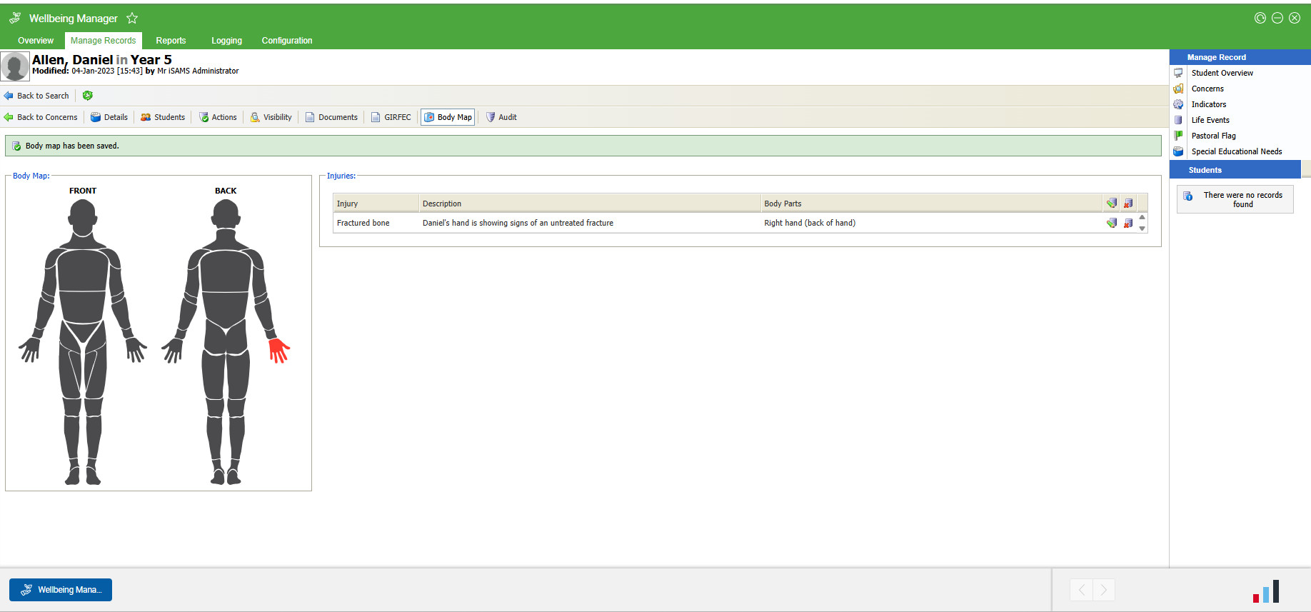Screen dimensions: 1311x612
Task: Move the injury list up with the arrow
Action: click(x=1142, y=217)
